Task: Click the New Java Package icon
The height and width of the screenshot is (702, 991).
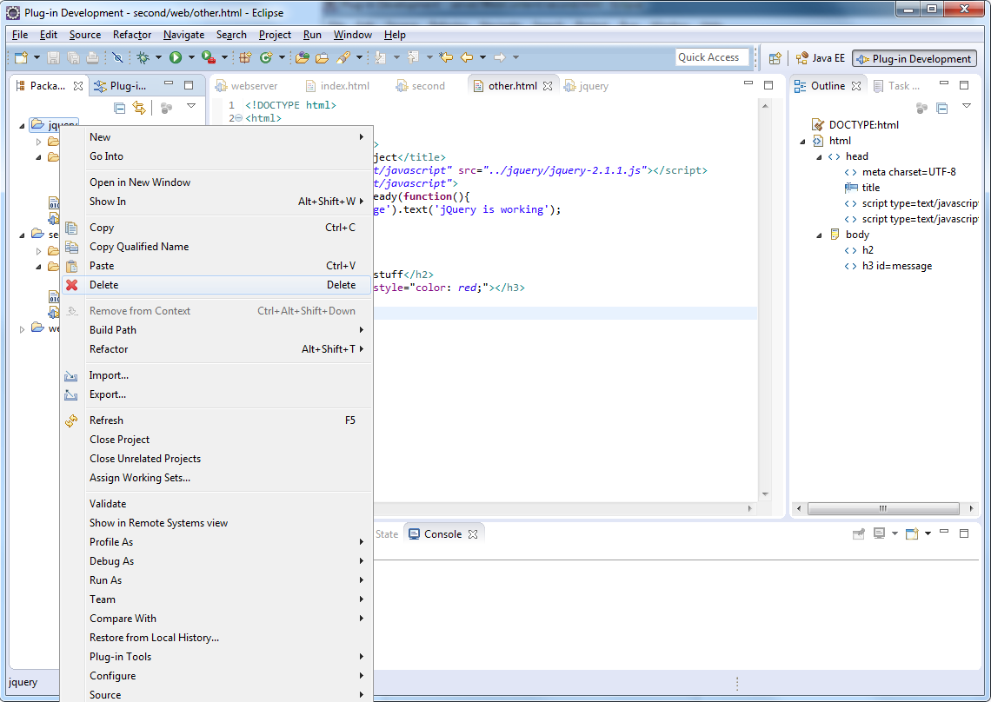Action: 245,57
